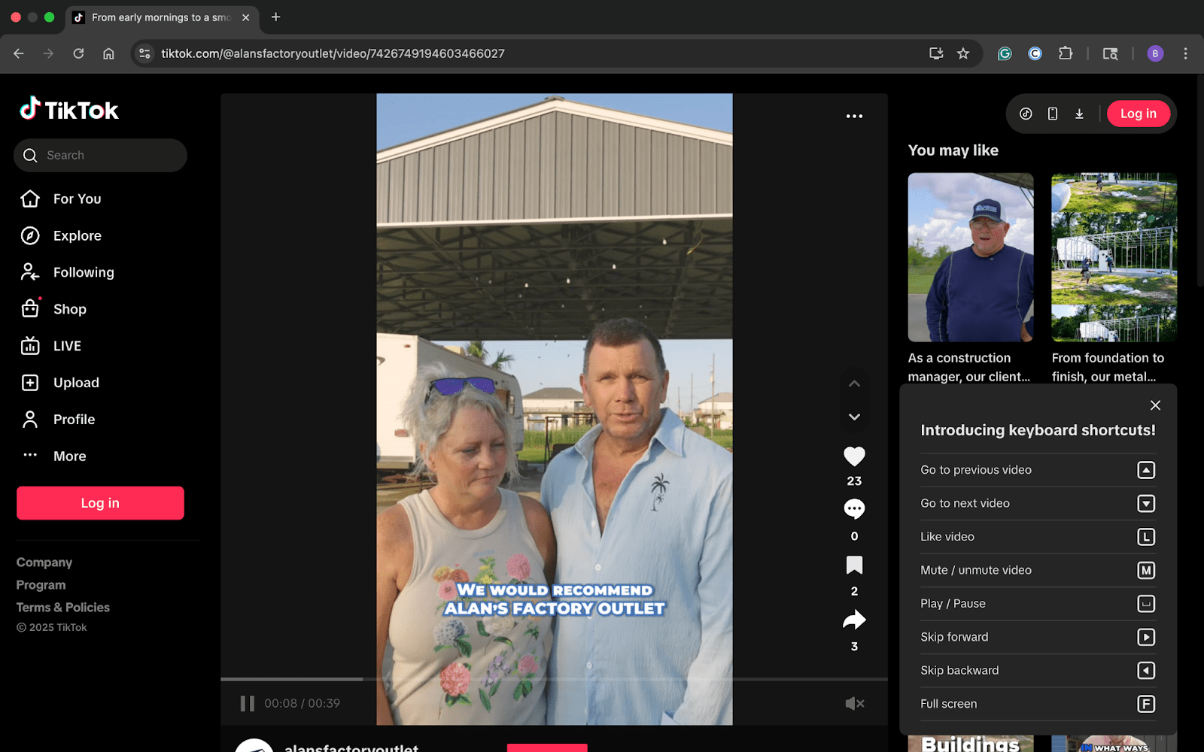
Task: Seek on the video progress bar
Action: 554,679
